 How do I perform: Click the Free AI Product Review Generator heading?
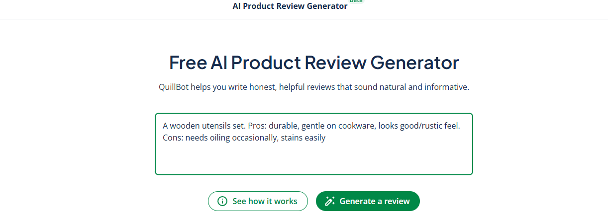point(313,63)
